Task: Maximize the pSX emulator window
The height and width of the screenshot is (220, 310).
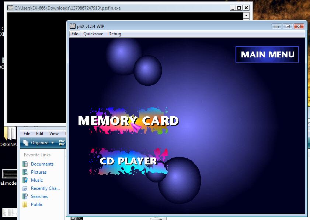Action: [x=288, y=26]
